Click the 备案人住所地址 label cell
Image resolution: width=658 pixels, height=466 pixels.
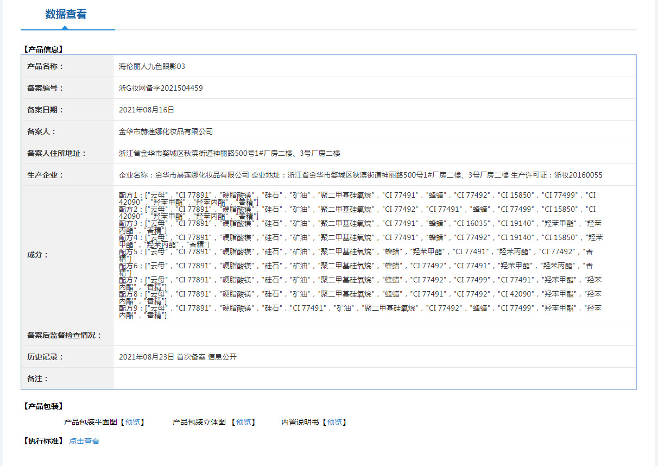pos(67,153)
